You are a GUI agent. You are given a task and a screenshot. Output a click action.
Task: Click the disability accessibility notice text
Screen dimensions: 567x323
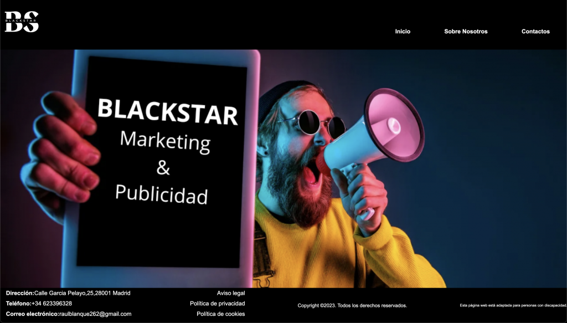coord(513,305)
